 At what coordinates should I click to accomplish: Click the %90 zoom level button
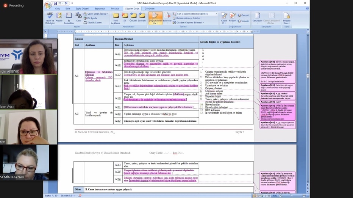coord(275,195)
